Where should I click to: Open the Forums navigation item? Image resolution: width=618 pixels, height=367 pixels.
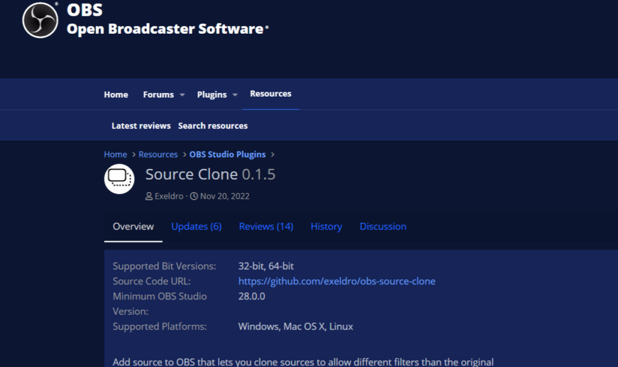(x=159, y=95)
